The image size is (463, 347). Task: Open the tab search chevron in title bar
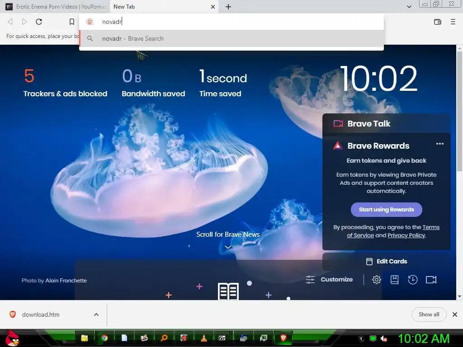point(409,7)
